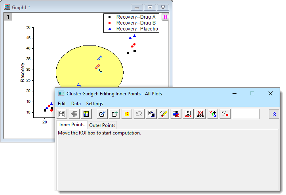
Task: Click the magenta H button on graph
Action: 165,17
